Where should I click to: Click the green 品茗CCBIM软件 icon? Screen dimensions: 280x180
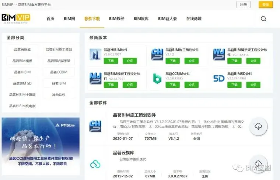pos(157,78)
